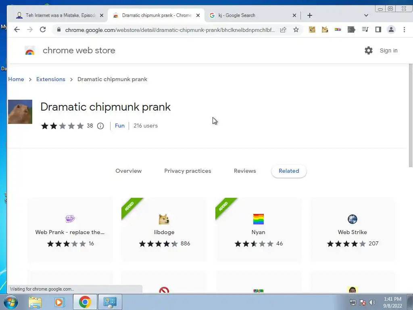Open the Reviews tab
413x310 pixels.
click(x=245, y=171)
